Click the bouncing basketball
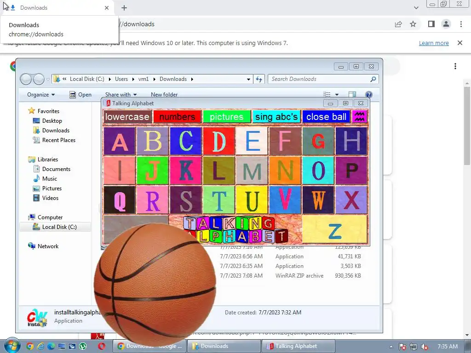 pyautogui.click(x=155, y=285)
